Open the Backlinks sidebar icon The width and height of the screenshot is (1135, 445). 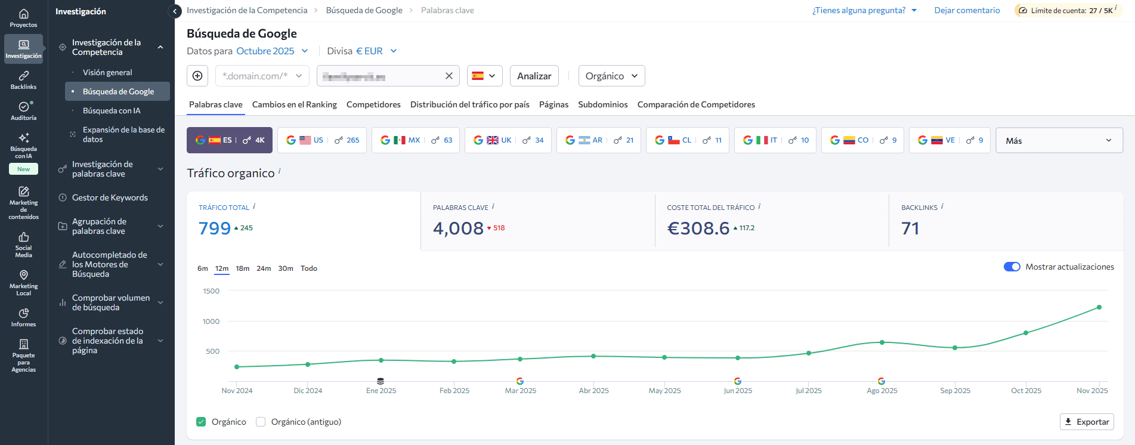pyautogui.click(x=23, y=80)
